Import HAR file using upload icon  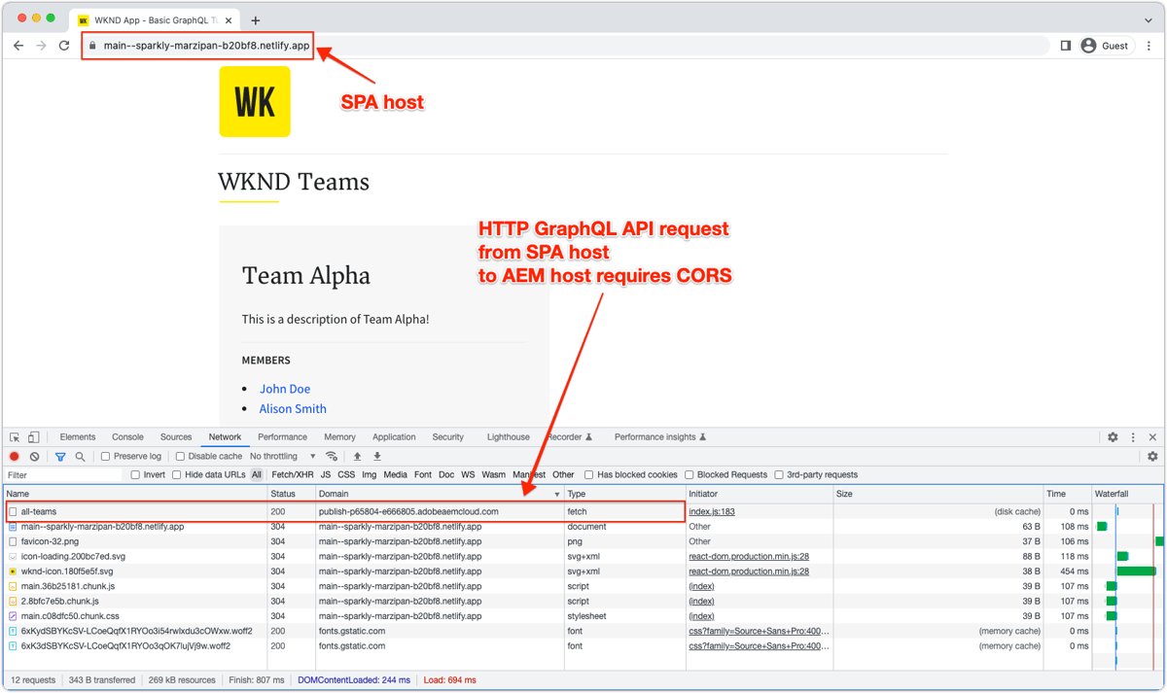[357, 456]
